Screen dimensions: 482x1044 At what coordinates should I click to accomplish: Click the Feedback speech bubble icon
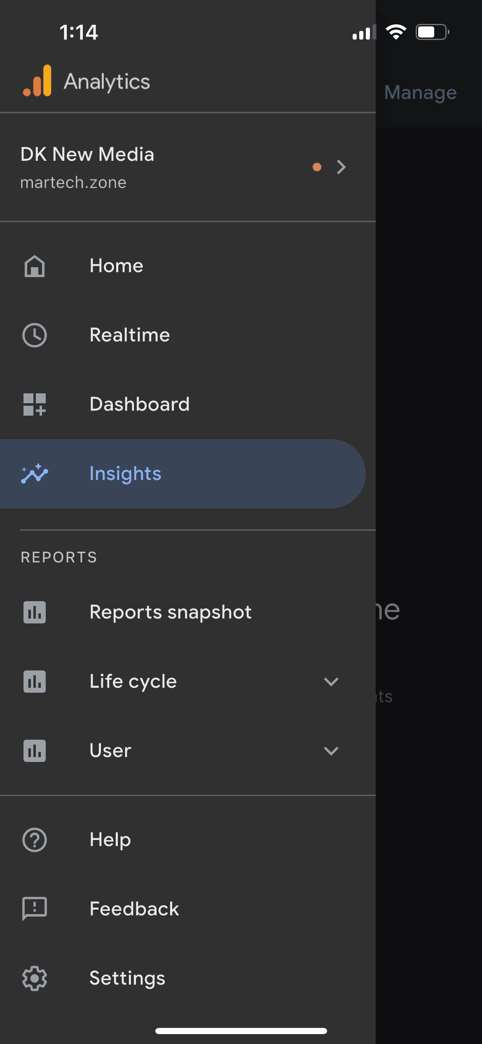pos(35,909)
